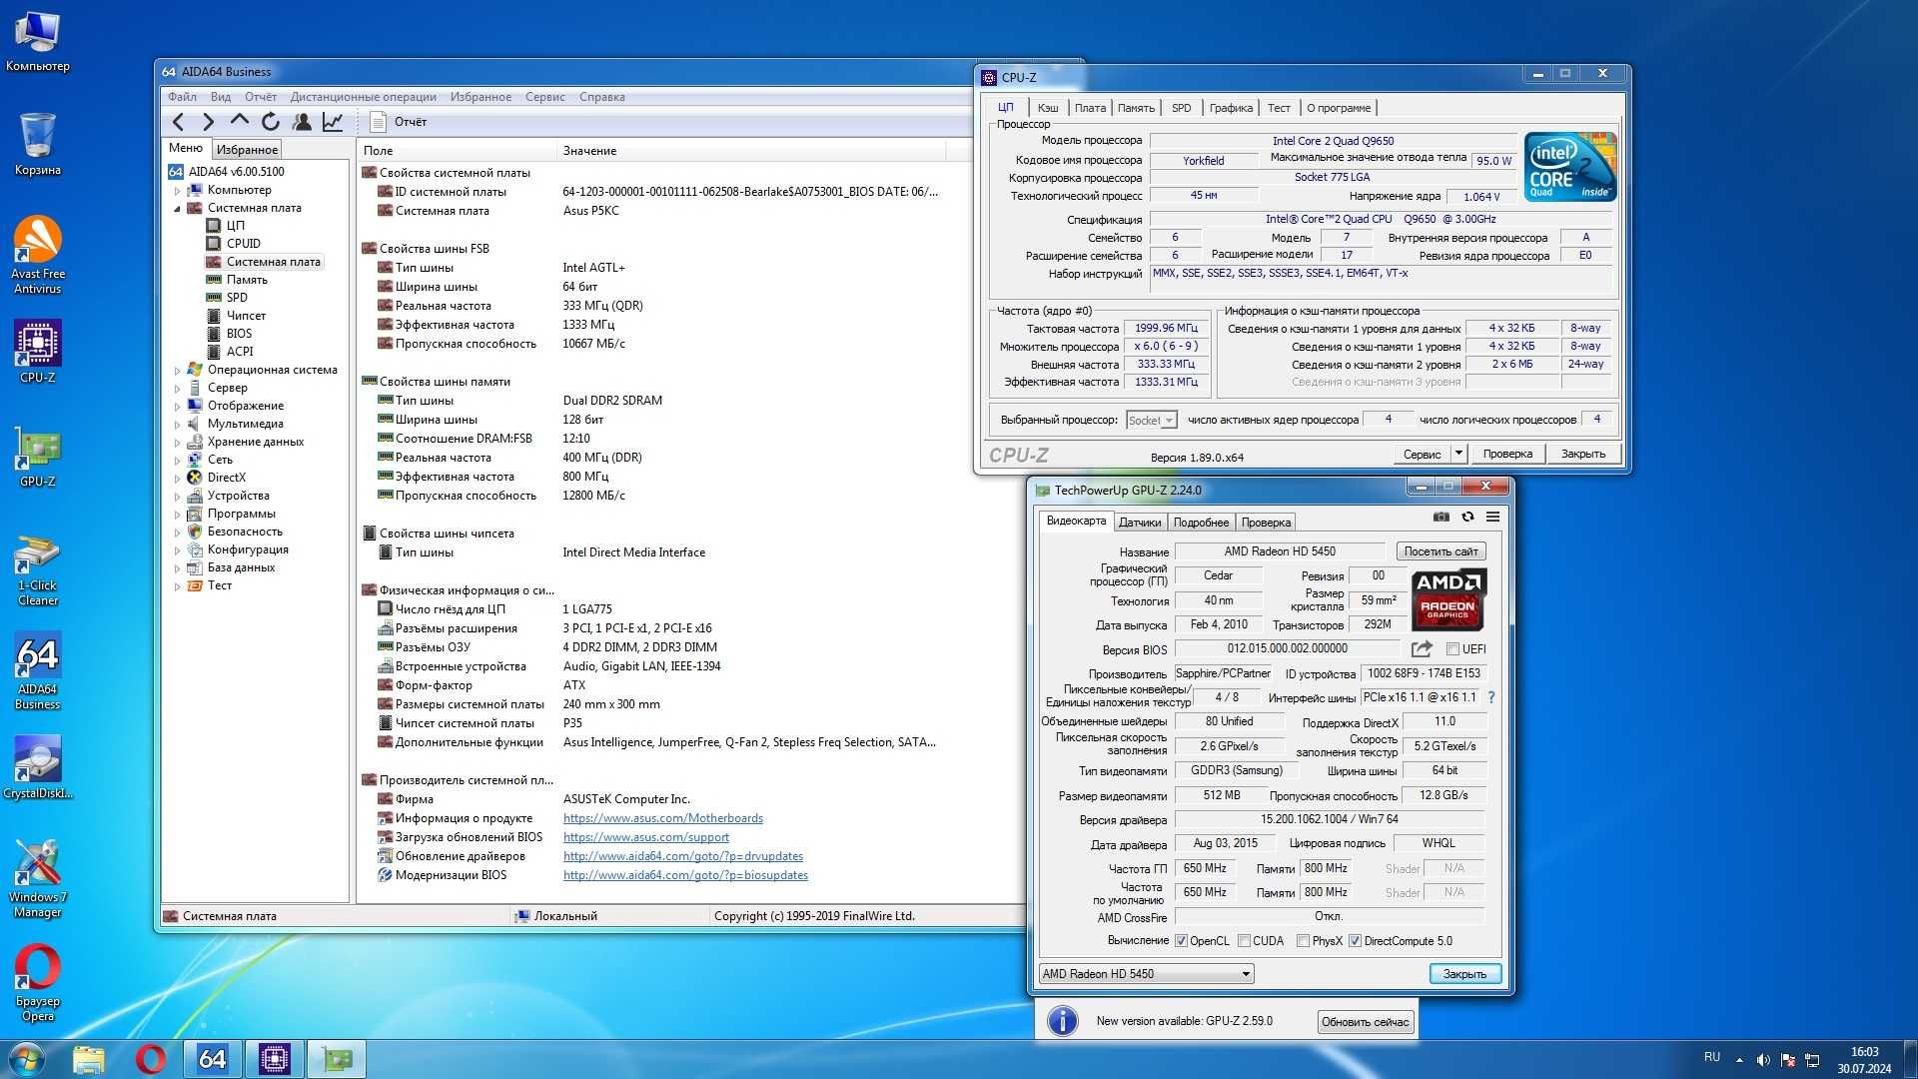Expand Безопасность tree node
The image size is (1918, 1079).
tap(178, 532)
